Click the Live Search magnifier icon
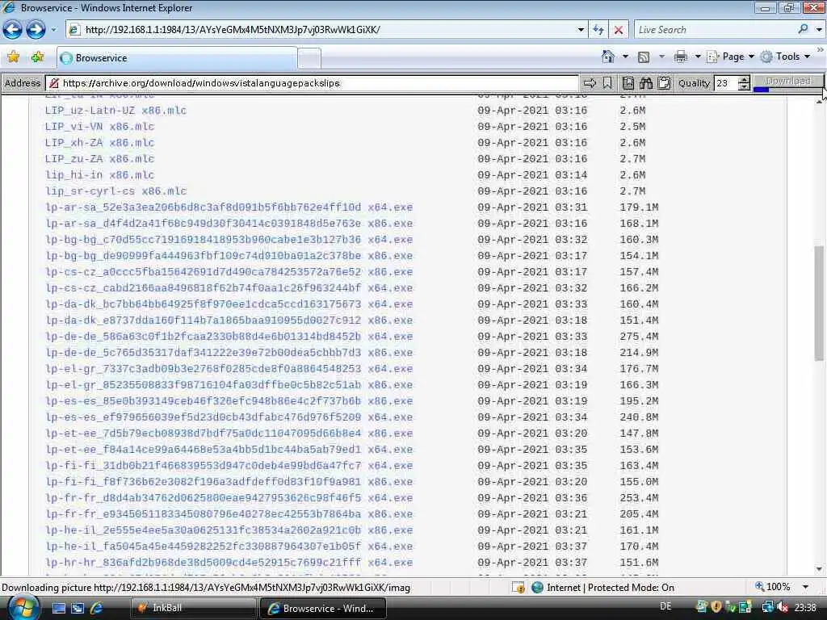Image resolution: width=827 pixels, height=620 pixels. click(804, 29)
